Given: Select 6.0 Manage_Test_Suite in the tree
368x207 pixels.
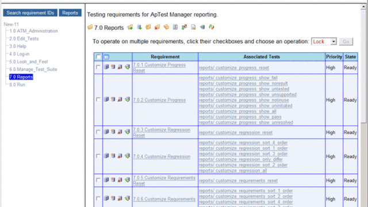Looking at the screenshot, I should pos(33,69).
